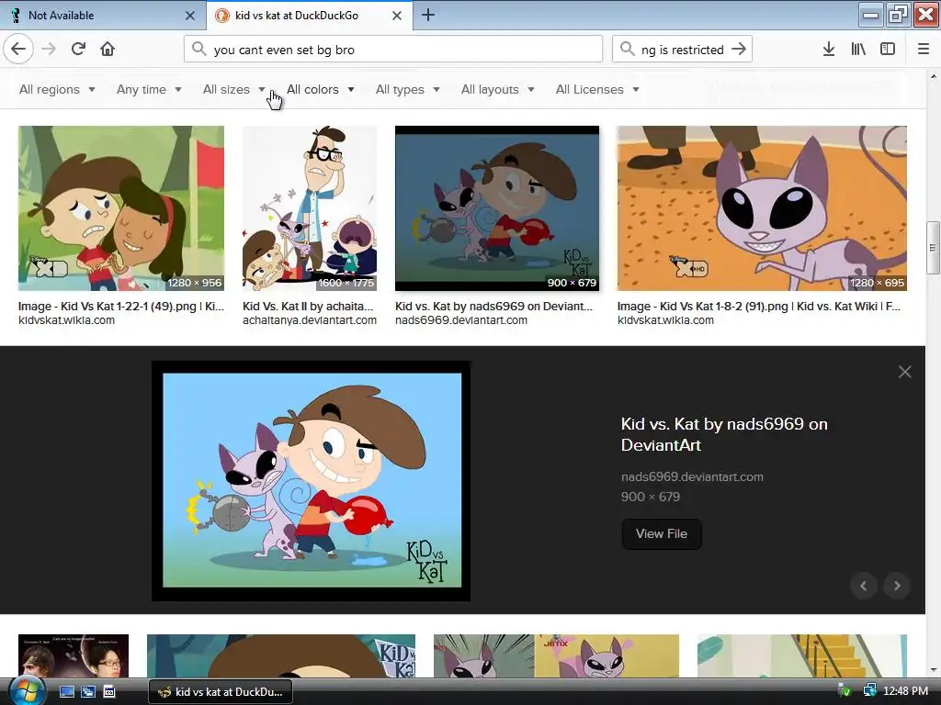Open Kid Vs. Kat II by achaita link
This screenshot has height=705, width=941.
pyautogui.click(x=308, y=306)
